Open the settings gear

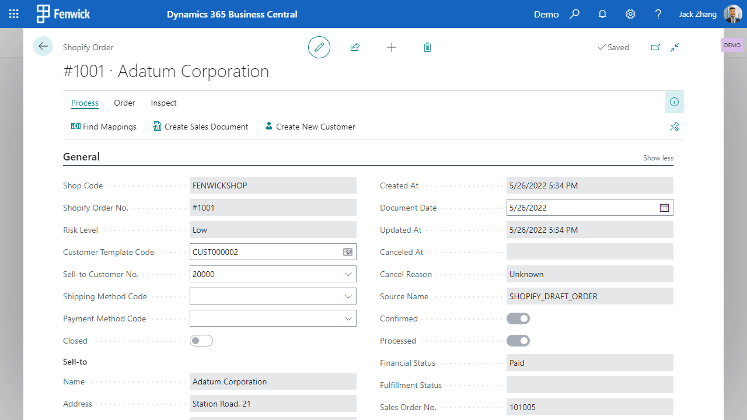tap(630, 14)
